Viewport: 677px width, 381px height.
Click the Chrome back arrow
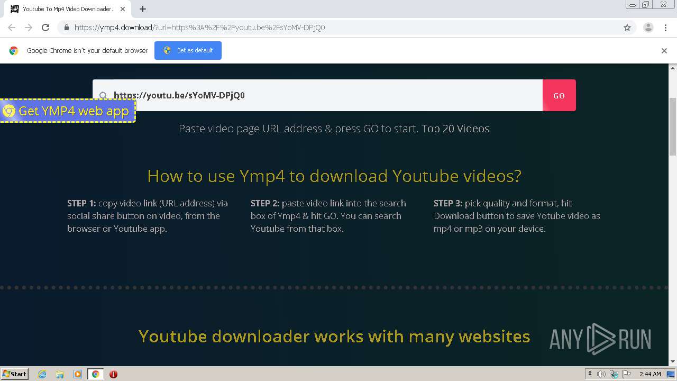coord(12,28)
